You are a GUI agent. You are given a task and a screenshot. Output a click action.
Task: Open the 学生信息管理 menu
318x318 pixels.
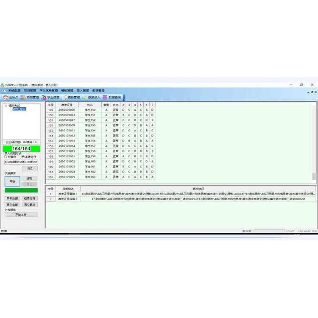49,90
